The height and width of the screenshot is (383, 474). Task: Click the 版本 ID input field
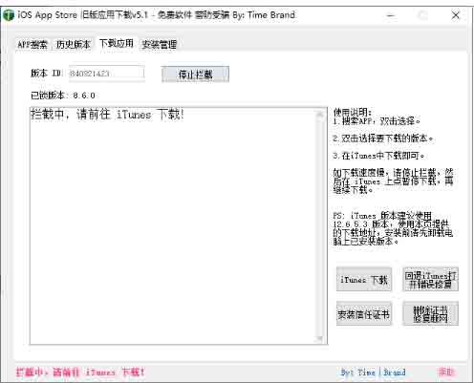click(107, 74)
